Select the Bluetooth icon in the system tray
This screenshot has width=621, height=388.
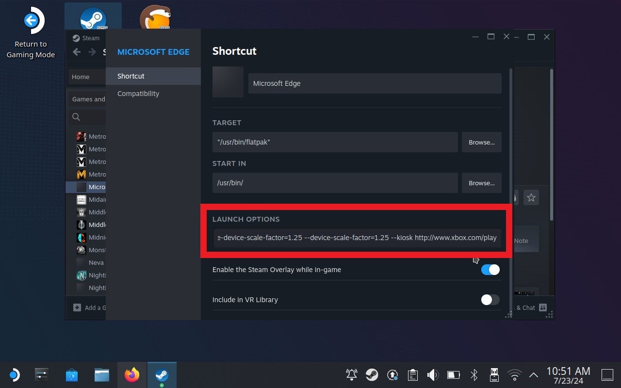tap(474, 374)
